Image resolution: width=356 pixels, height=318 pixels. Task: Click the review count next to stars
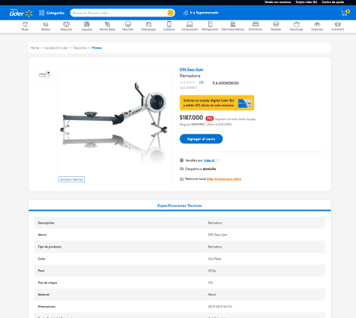202,82
